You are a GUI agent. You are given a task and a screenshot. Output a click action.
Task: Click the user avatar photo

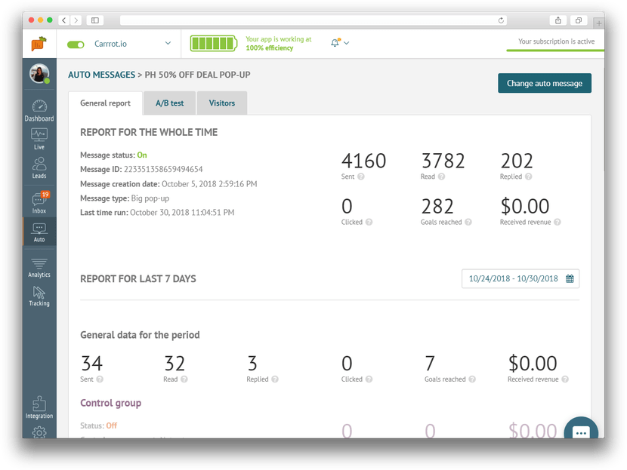39,74
